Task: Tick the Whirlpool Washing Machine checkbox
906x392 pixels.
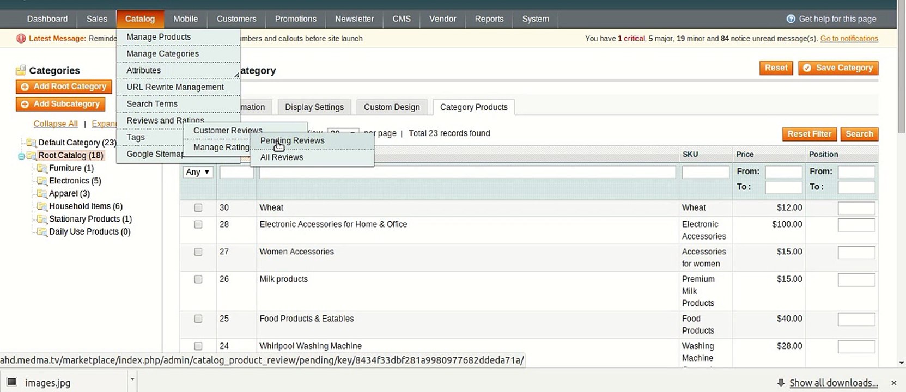Action: click(198, 346)
